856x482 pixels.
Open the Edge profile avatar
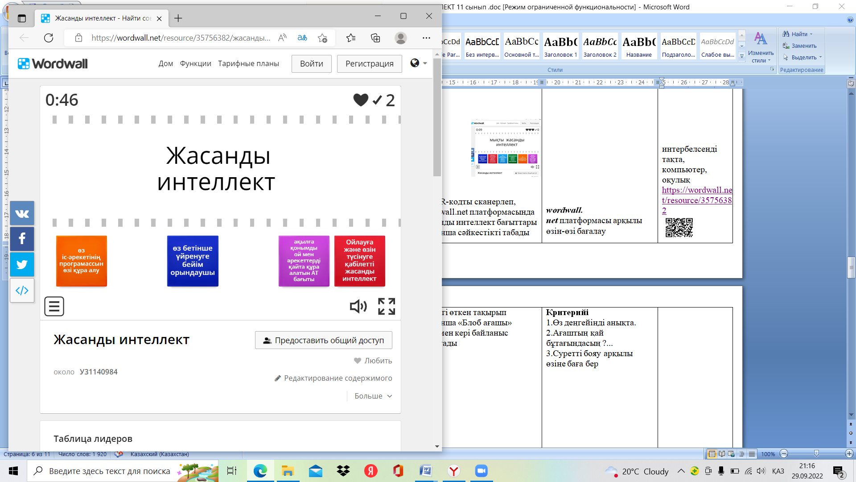[x=401, y=38]
